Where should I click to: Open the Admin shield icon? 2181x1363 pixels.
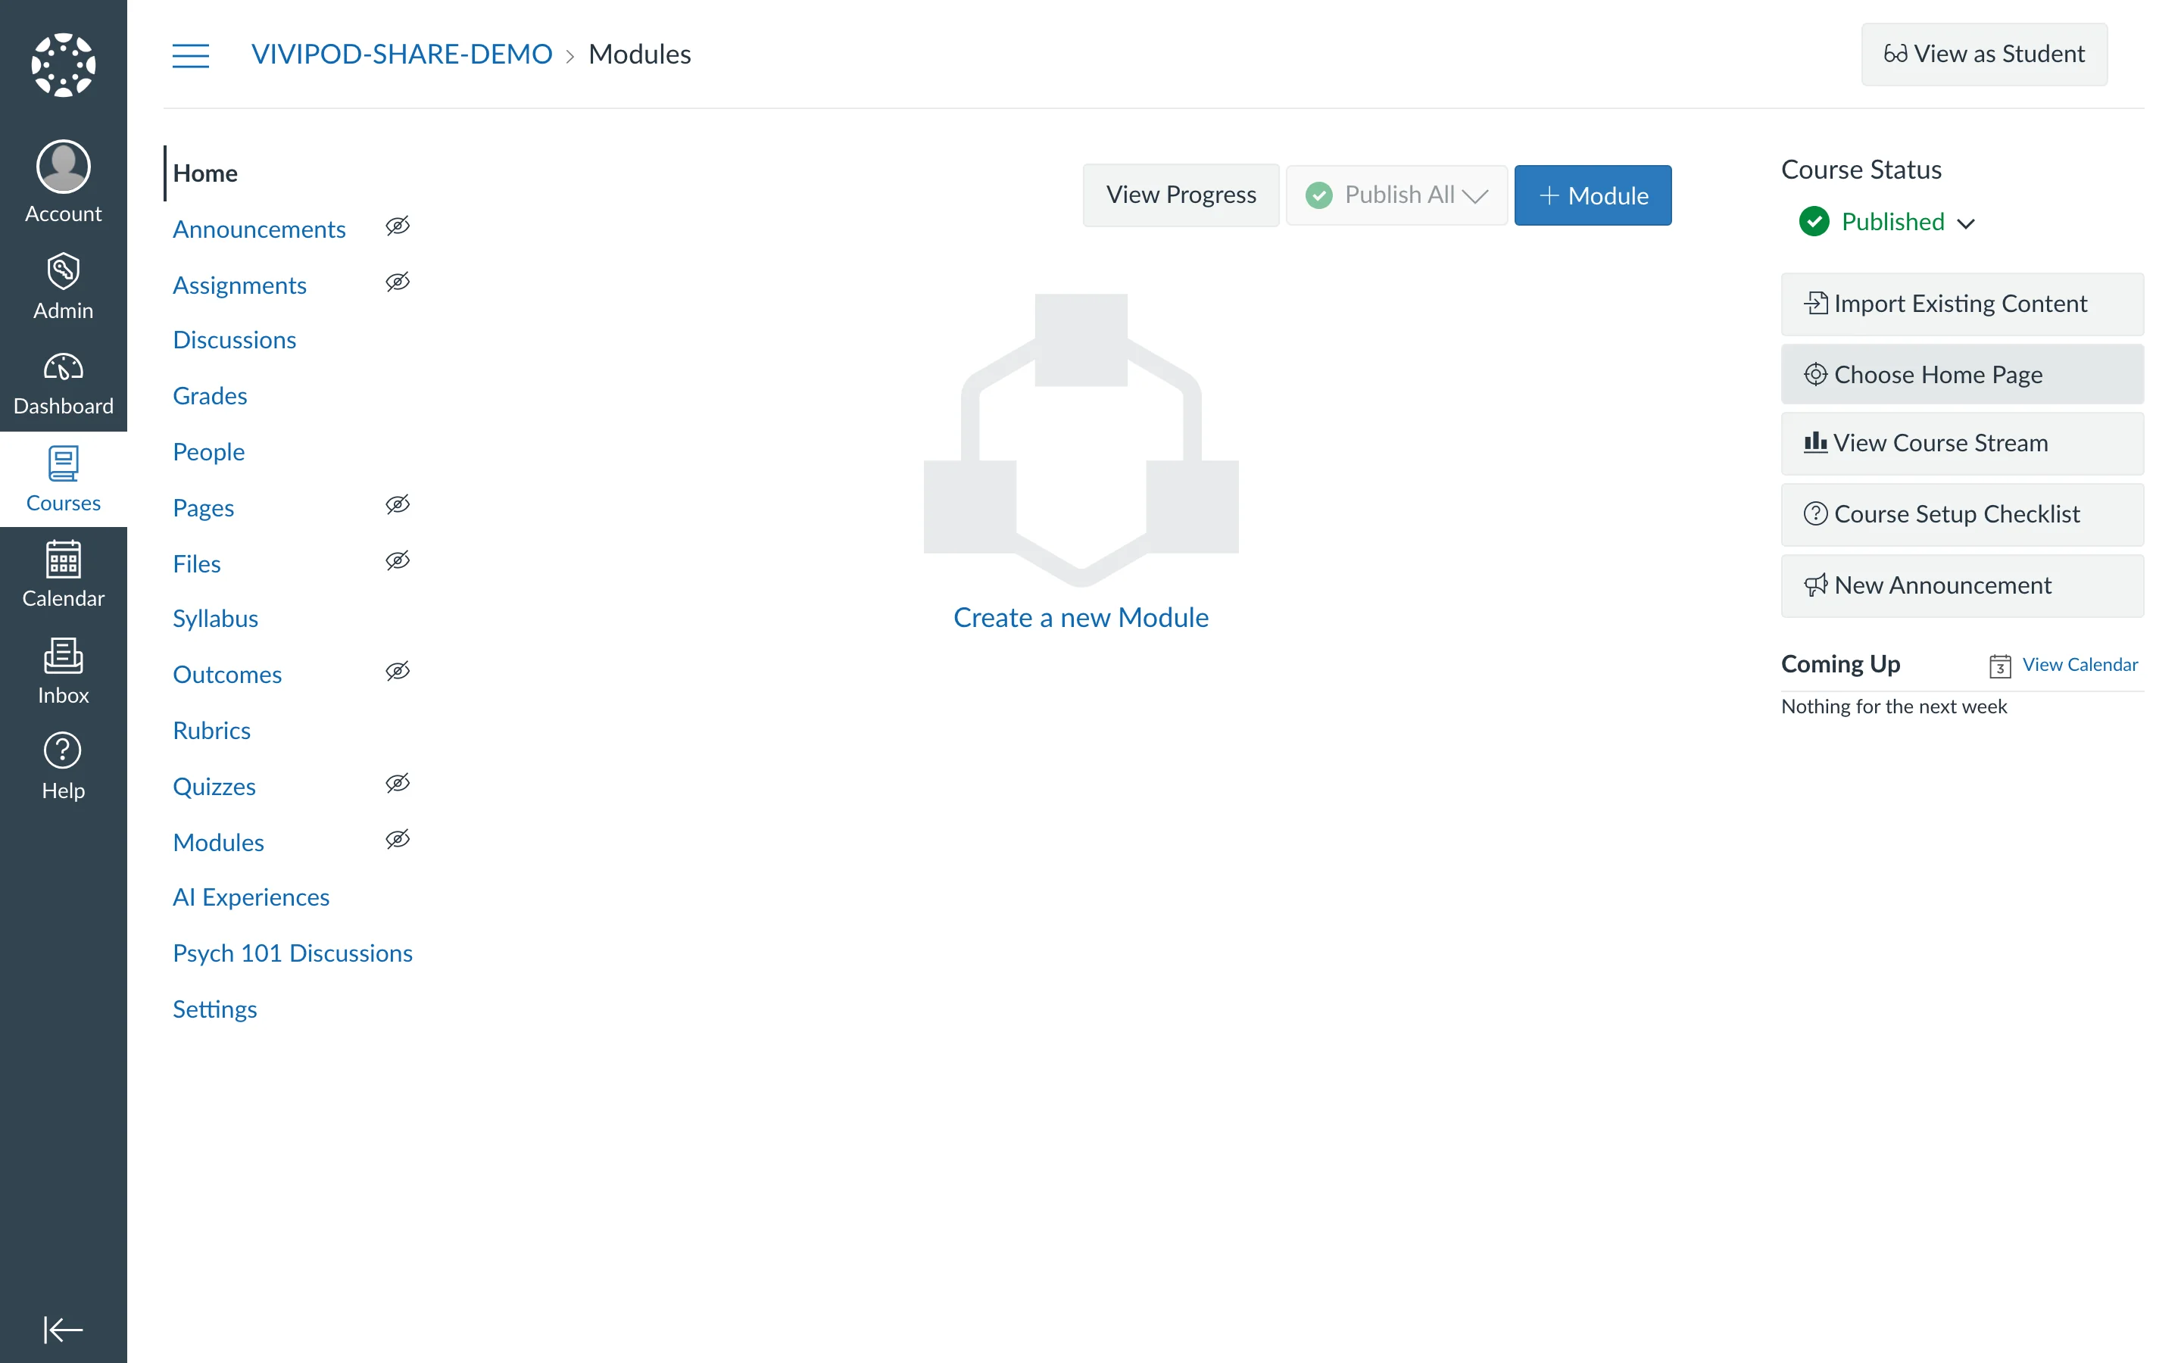pos(63,270)
